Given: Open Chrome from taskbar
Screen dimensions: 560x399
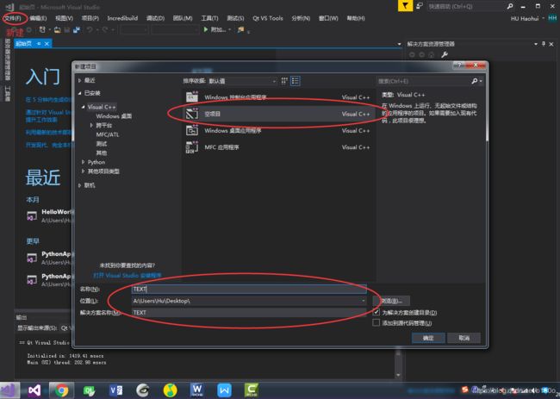Looking at the screenshot, I should 61,390.
